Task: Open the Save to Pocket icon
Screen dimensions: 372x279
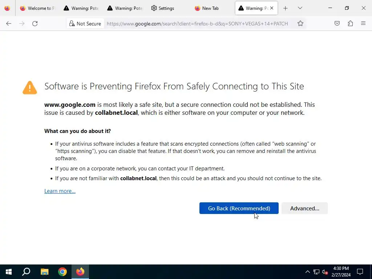Action: coord(337,24)
